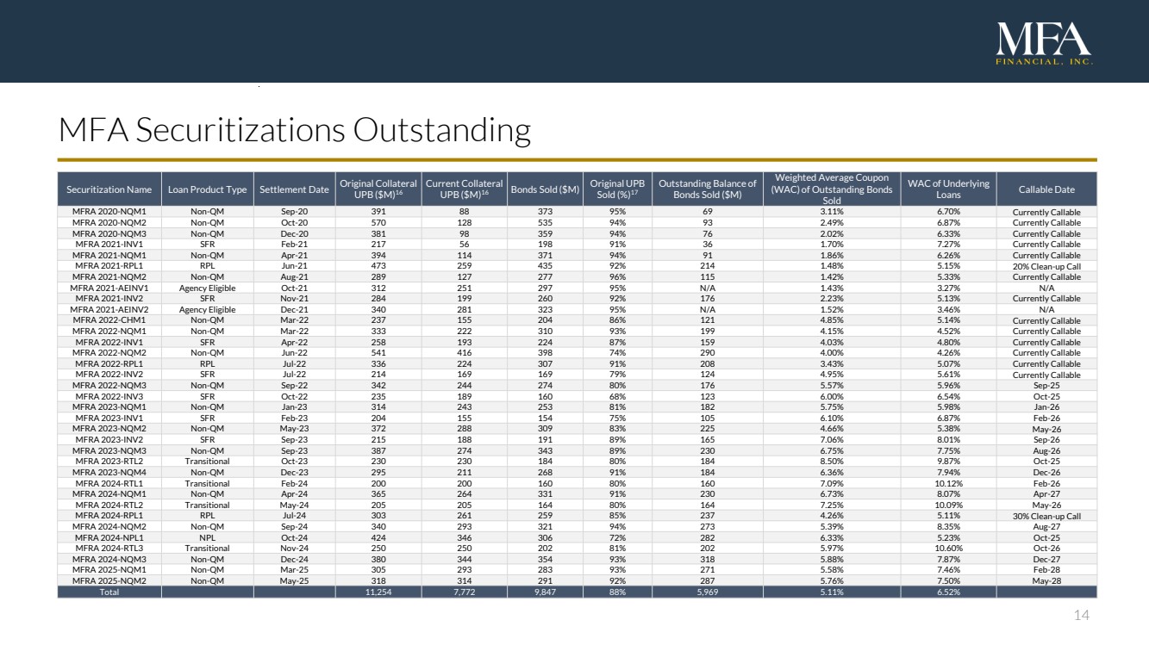This screenshot has width=1149, height=645.
Task: Click the Original UPB Sold (%) header
Action: point(617,189)
